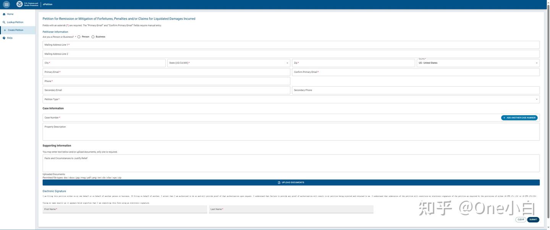Click the Electronic Signature heading
The width and height of the screenshot is (550, 230).
click(x=54, y=191)
